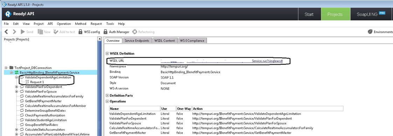The image size is (393, 136).
Task: Select ValidateDependentAgeLimitation in tree
Action: (48, 77)
